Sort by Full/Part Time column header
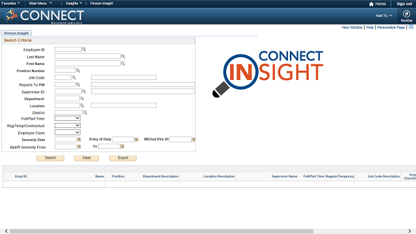Image resolution: width=416 pixels, height=234 pixels. tap(313, 176)
